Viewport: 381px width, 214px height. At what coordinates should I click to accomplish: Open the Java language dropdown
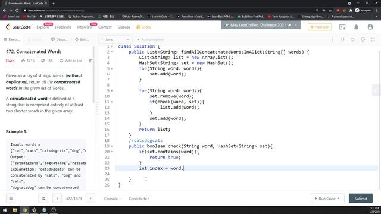(115, 40)
